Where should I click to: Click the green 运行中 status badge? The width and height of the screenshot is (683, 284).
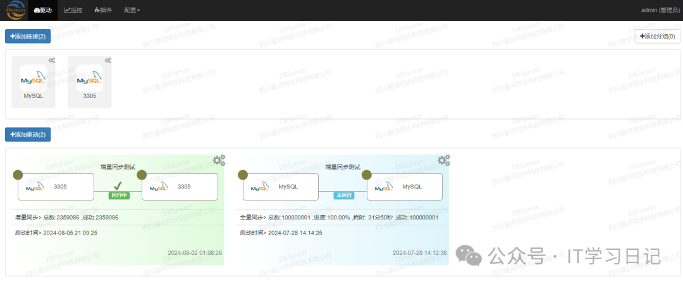click(x=118, y=196)
